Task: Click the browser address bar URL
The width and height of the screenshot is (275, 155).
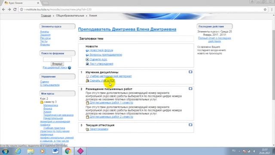Action: coord(58,9)
